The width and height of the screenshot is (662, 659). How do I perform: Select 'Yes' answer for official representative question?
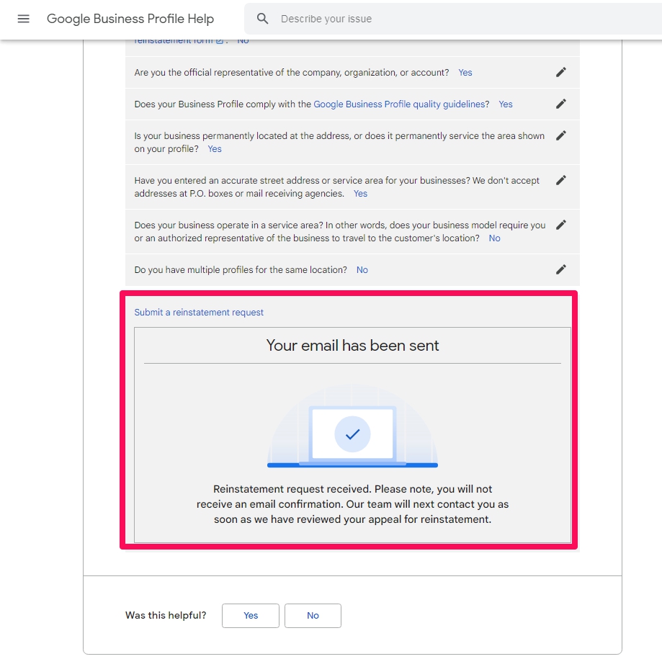(x=465, y=73)
